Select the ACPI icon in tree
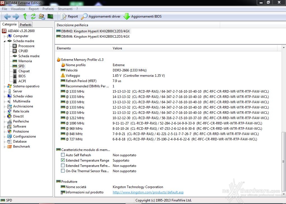 [x=15, y=81]
